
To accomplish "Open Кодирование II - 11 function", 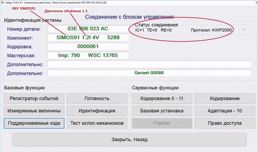I will pos(162,99).
